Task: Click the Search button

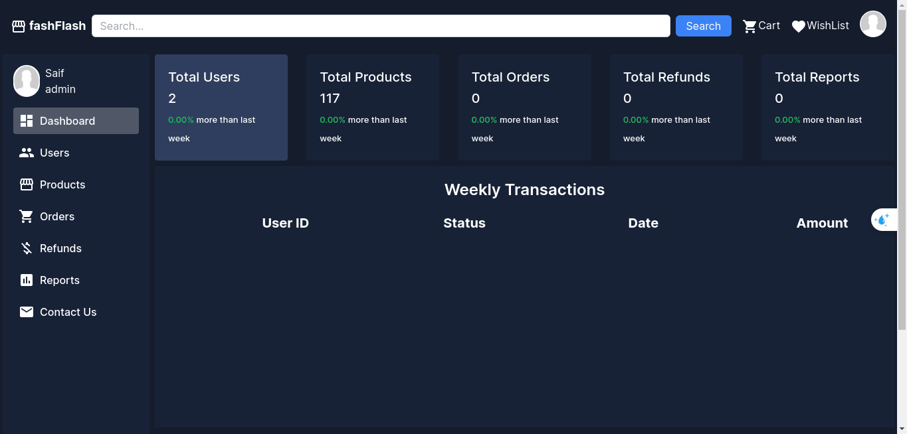Action: (704, 26)
